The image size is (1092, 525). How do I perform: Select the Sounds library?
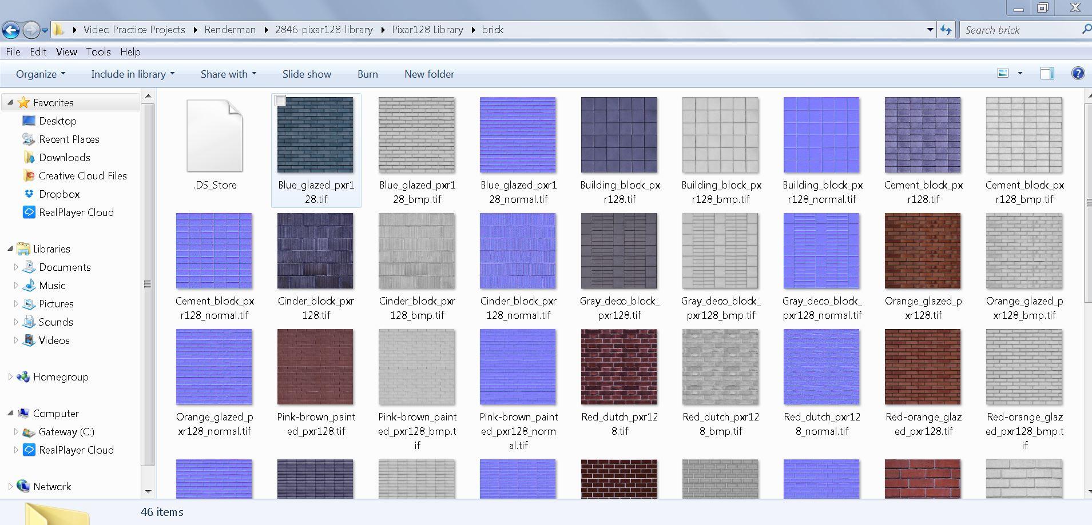(55, 322)
